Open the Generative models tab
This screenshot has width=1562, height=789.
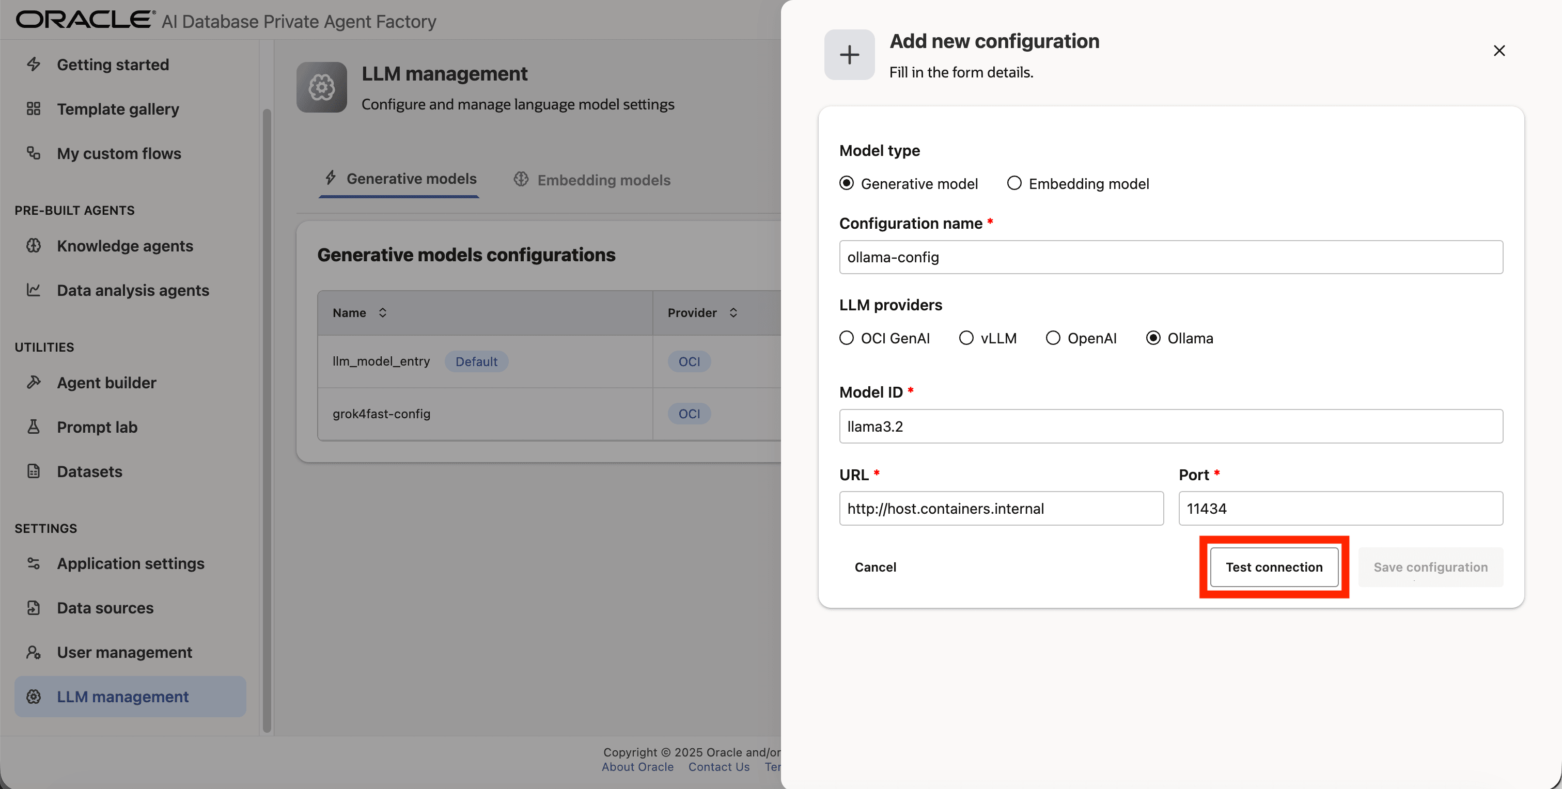tap(400, 179)
